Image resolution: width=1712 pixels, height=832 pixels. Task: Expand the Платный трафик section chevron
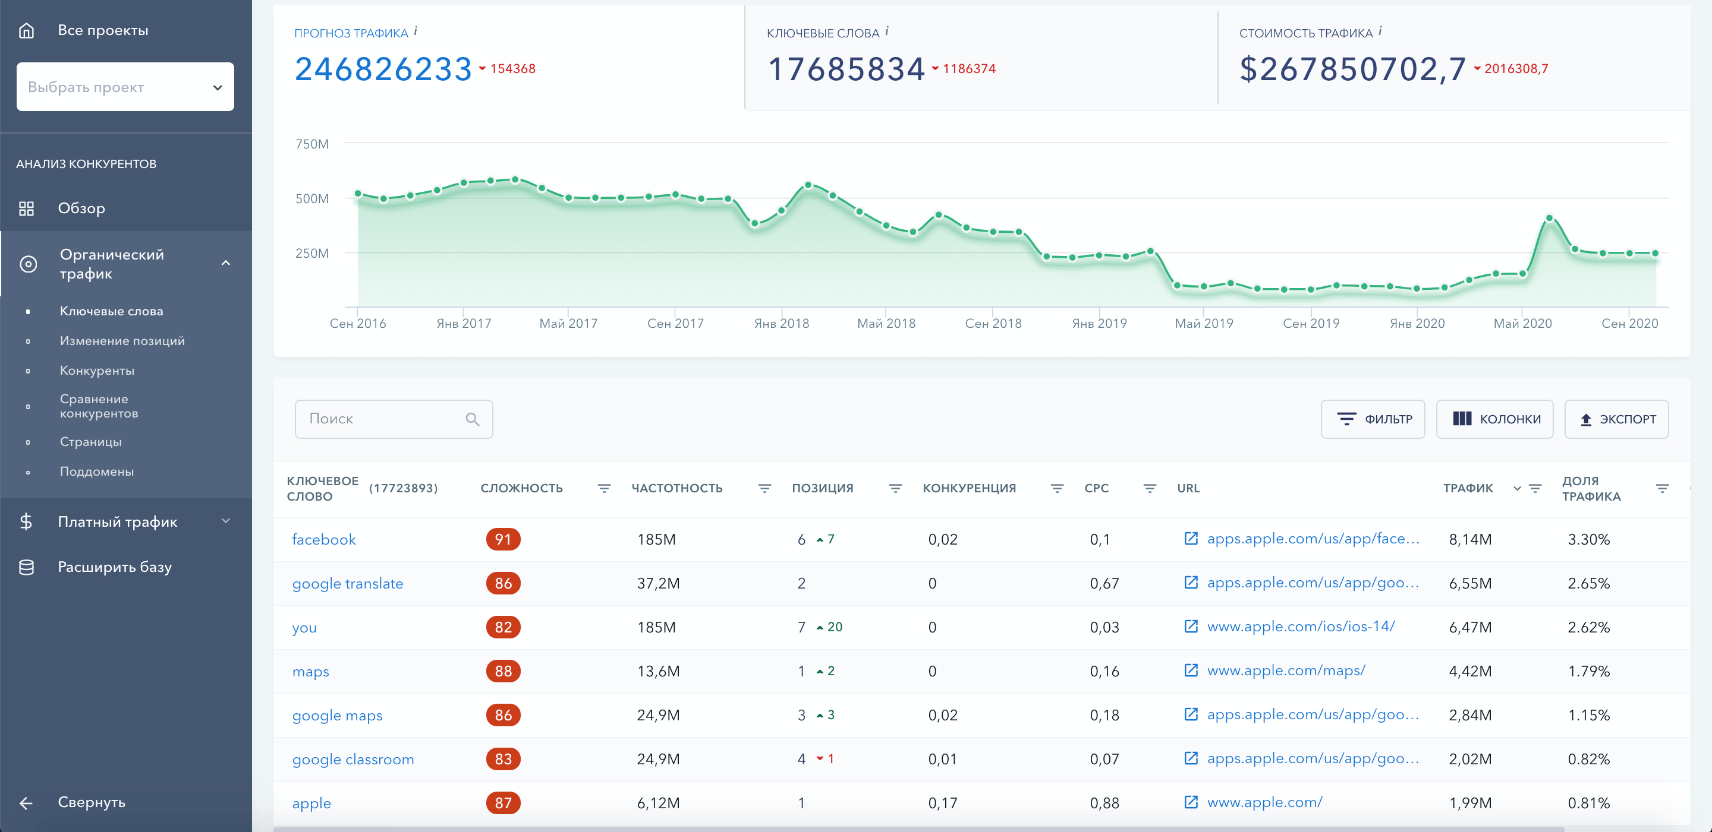226,521
